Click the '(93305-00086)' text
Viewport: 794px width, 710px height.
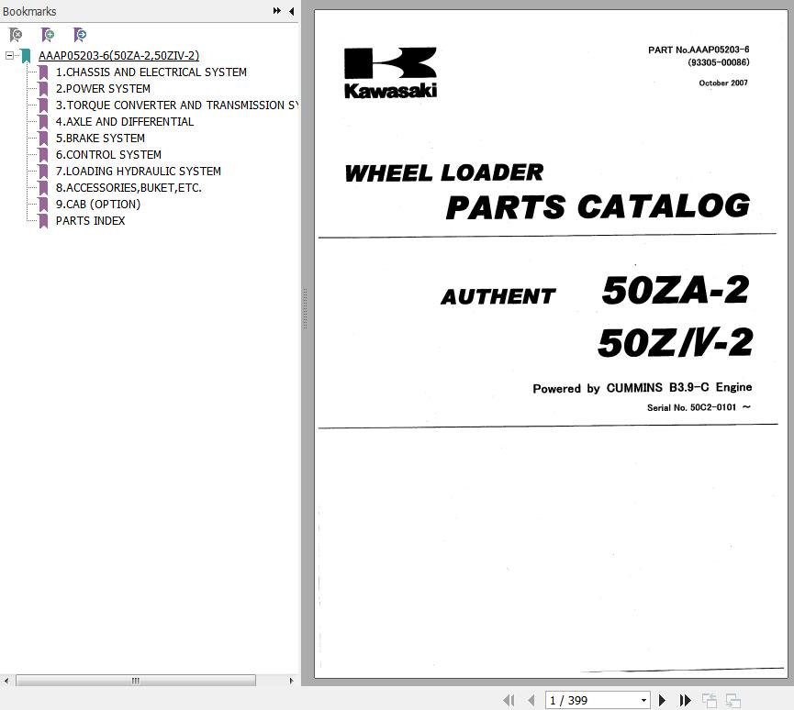pyautogui.click(x=718, y=62)
